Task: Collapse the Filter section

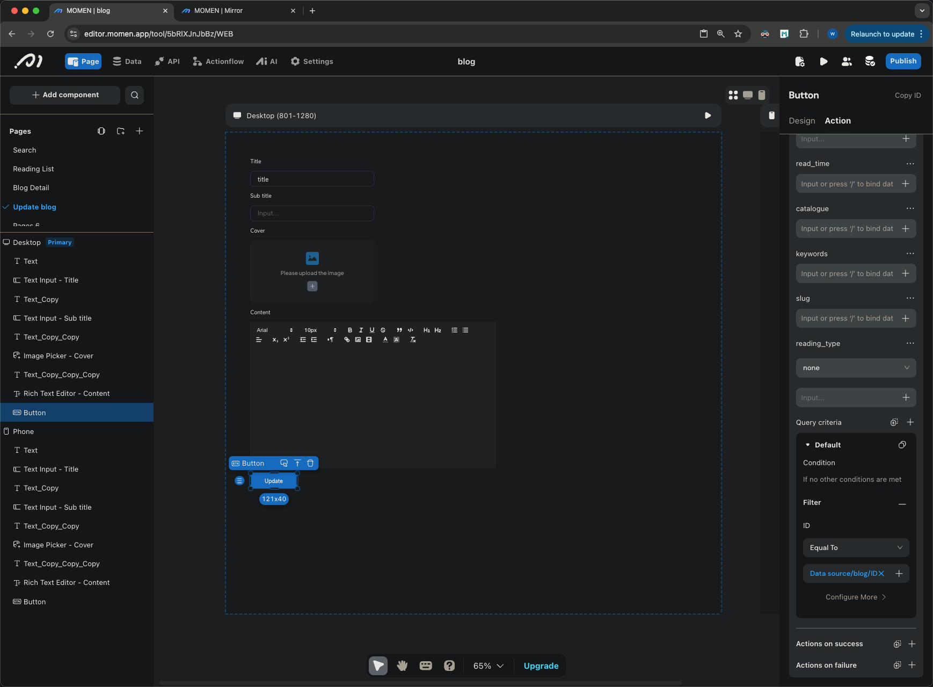Action: pos(902,503)
